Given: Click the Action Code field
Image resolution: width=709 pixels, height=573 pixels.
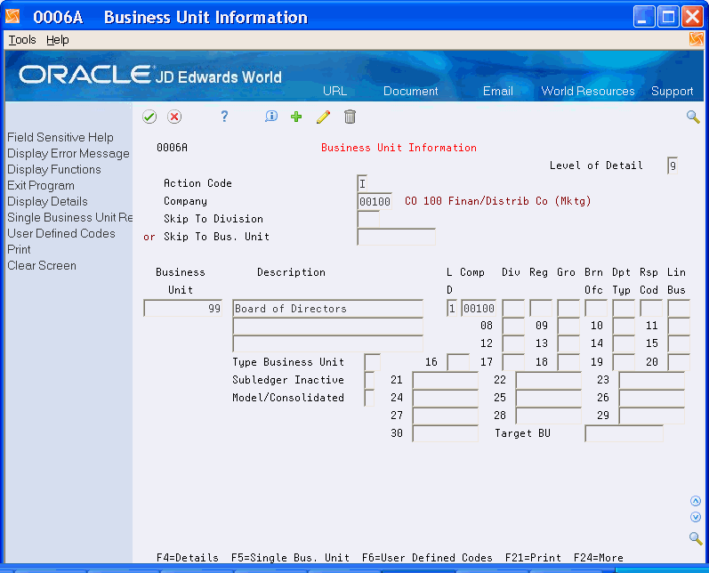Looking at the screenshot, I should coord(362,183).
